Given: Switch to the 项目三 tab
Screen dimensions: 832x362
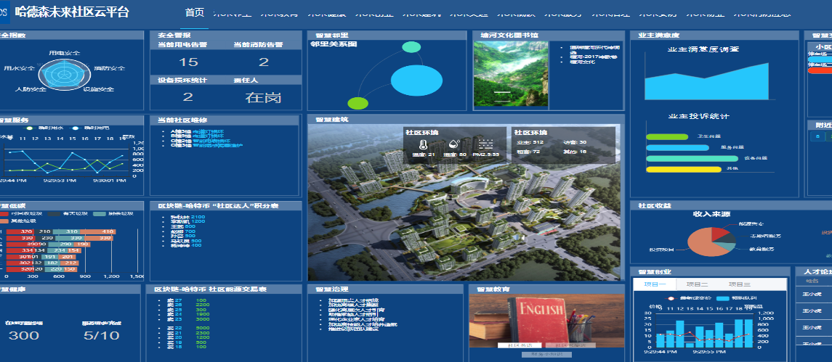Looking at the screenshot, I should (x=739, y=284).
